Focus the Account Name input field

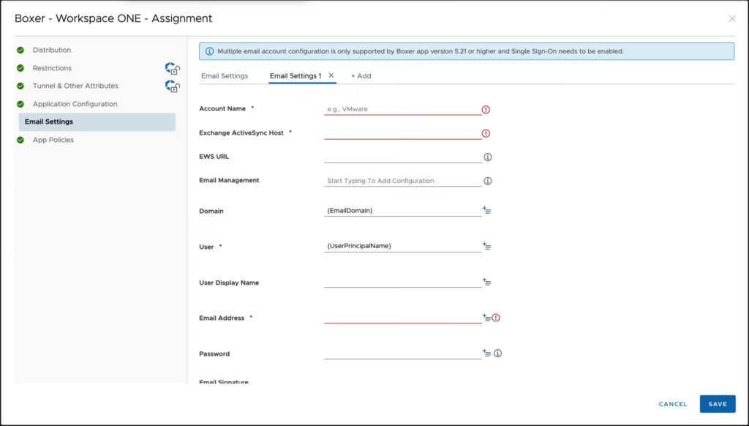(x=402, y=109)
